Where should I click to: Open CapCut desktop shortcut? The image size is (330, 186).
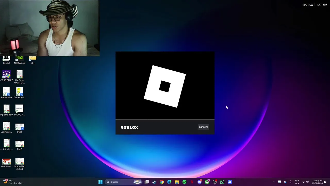(x=6, y=60)
